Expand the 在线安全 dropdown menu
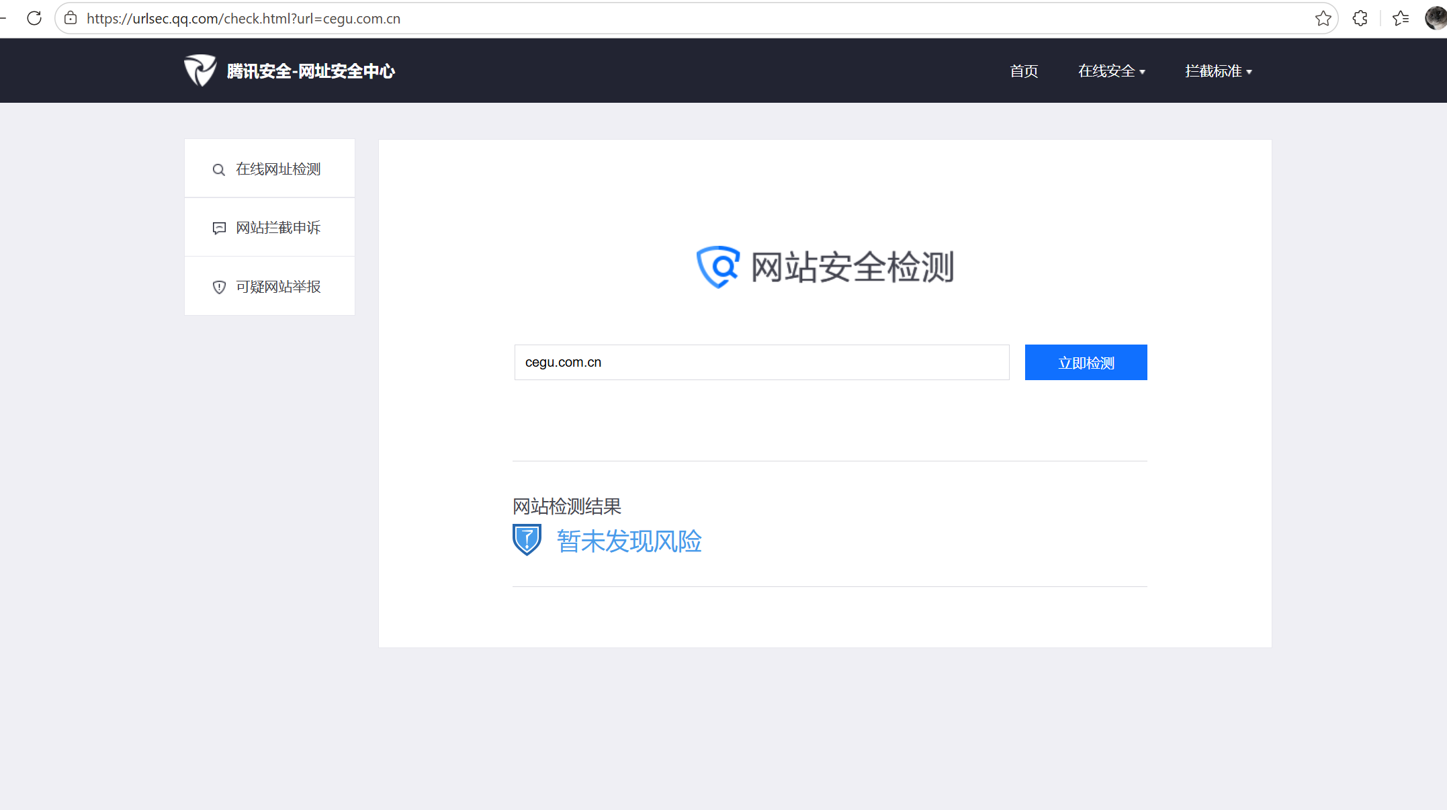 pyautogui.click(x=1111, y=71)
